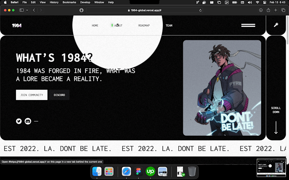The width and height of the screenshot is (289, 180).
Task: Open the Bookmarks menu
Action: (69, 3)
